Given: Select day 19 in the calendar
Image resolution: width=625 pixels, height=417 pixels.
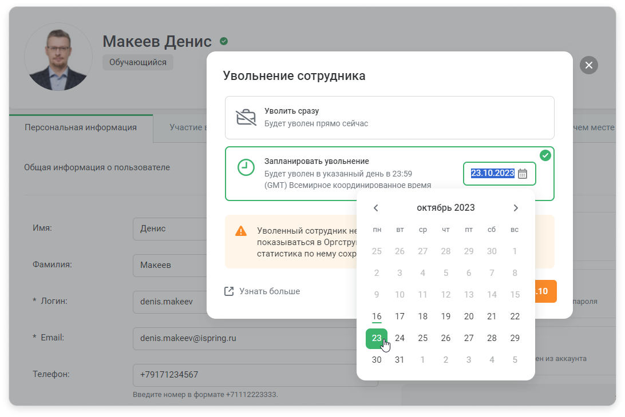Looking at the screenshot, I should pyautogui.click(x=446, y=316).
